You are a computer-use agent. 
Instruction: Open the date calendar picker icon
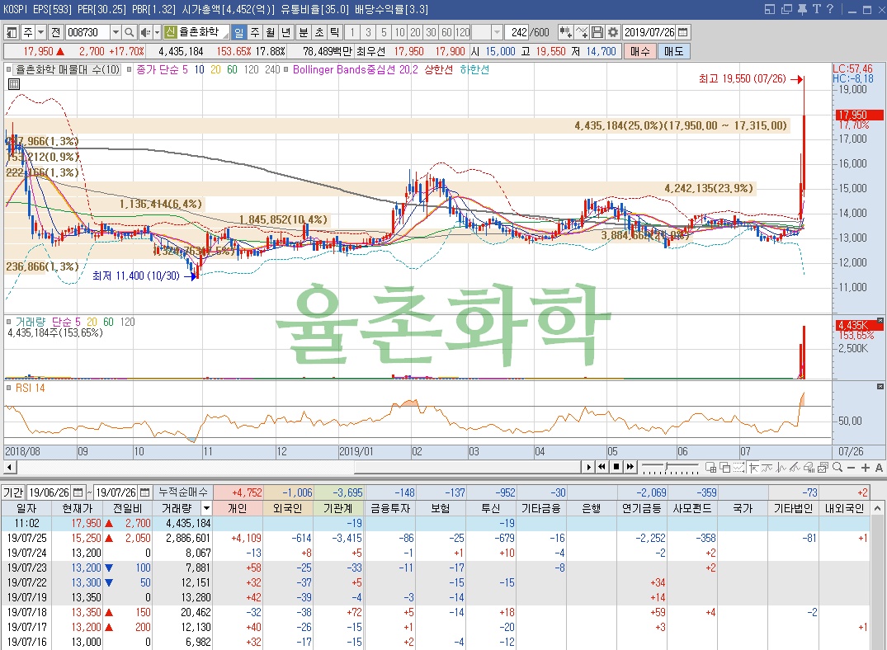(683, 32)
